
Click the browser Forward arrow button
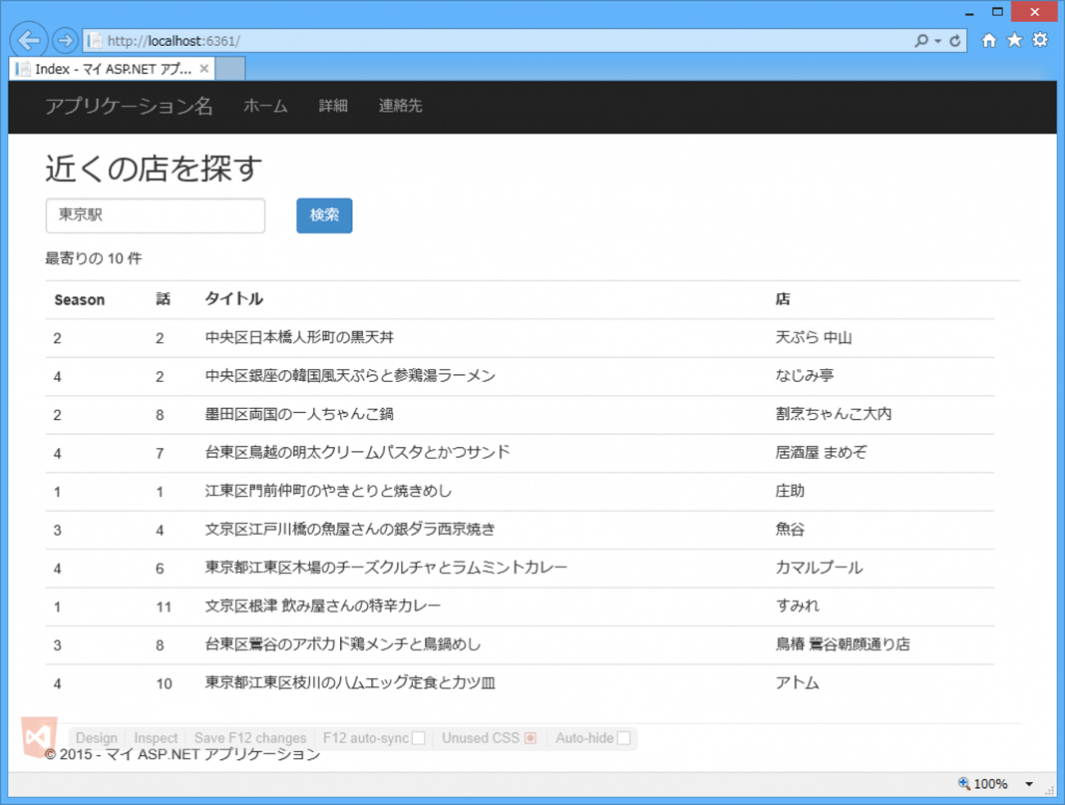click(x=65, y=39)
